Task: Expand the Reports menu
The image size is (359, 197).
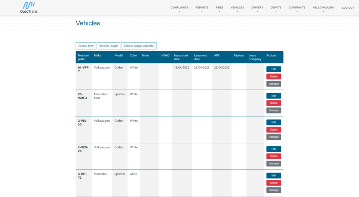Action: click(x=202, y=7)
